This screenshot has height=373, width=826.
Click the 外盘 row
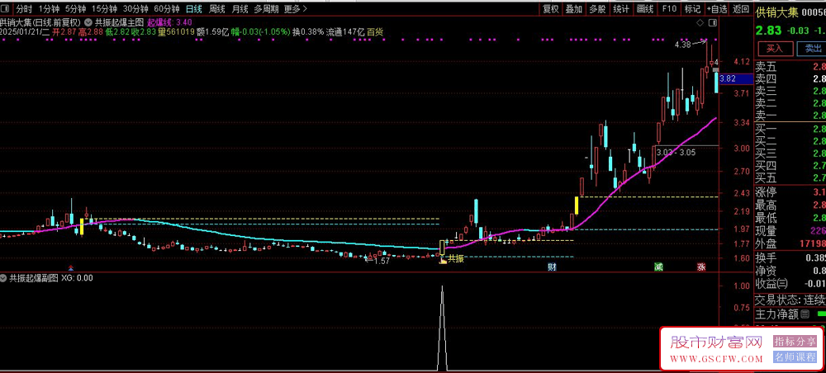click(x=790, y=244)
